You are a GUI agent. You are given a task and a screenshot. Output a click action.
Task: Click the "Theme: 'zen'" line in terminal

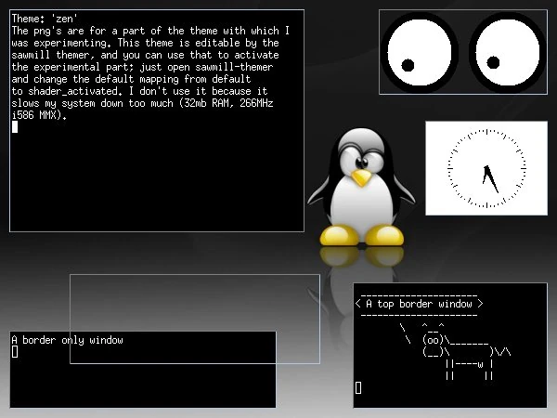coord(45,19)
